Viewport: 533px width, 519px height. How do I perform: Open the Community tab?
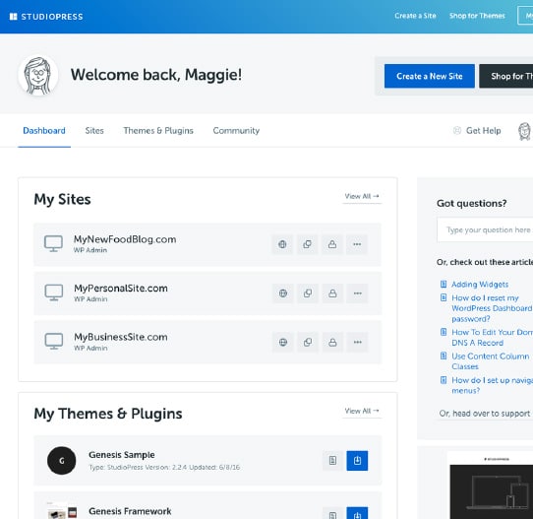[x=236, y=131]
